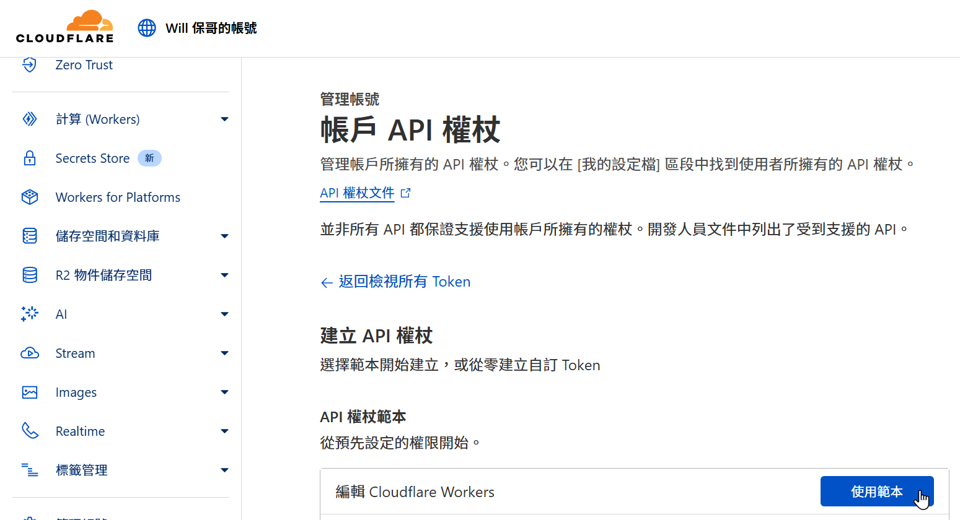
Task: Expand the 儲存空間和資料庫 submenu arrow
Action: (225, 236)
